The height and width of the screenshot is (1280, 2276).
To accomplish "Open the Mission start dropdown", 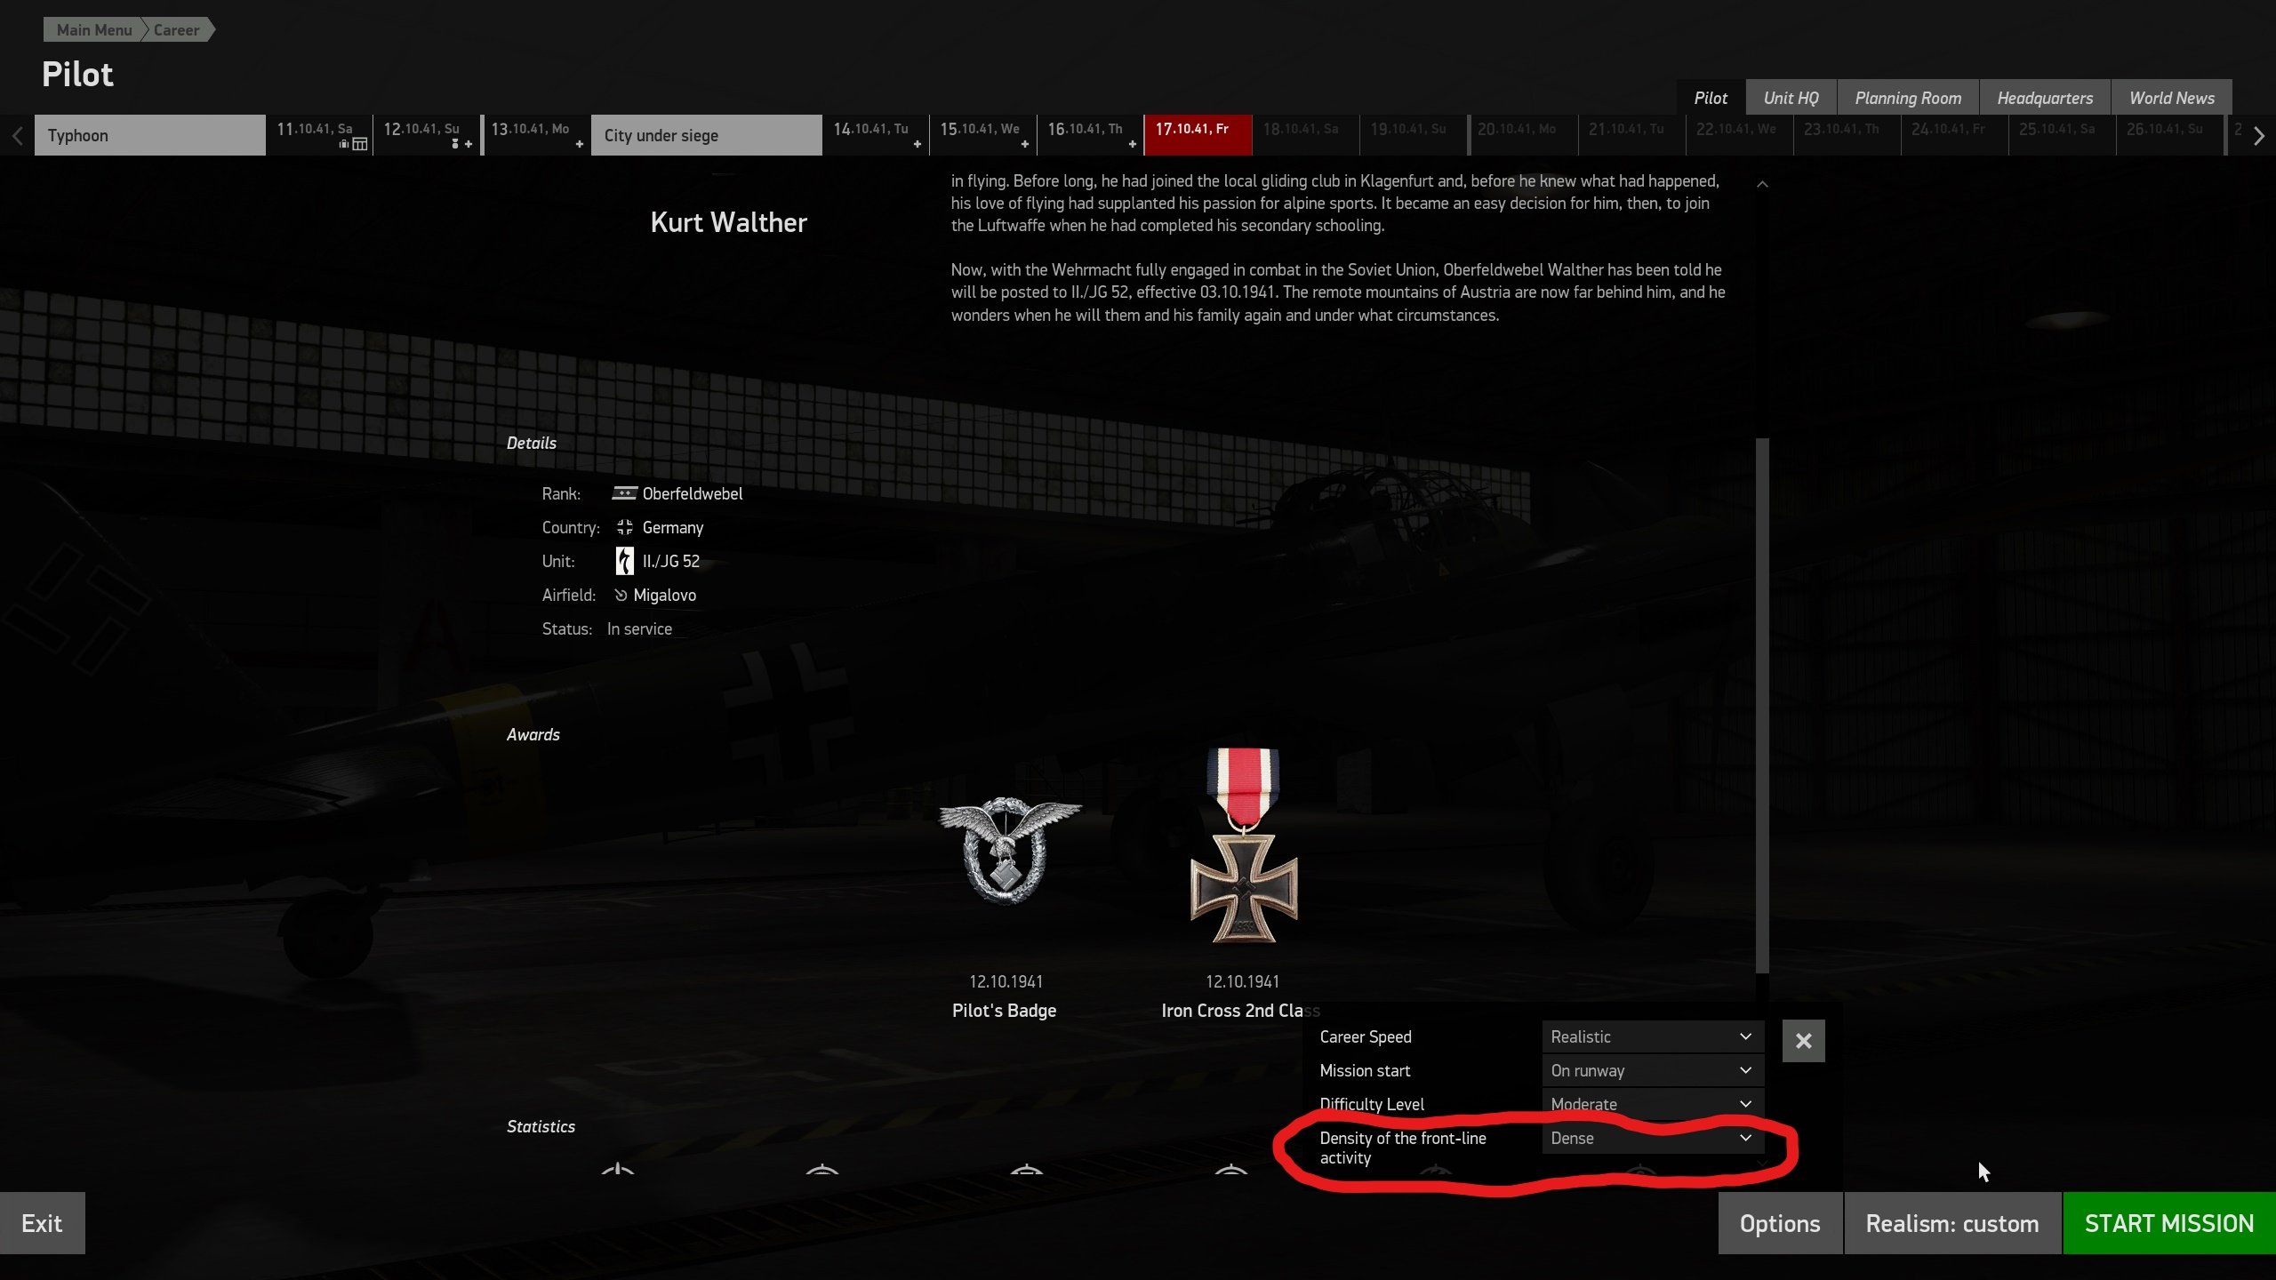I will click(1653, 1070).
